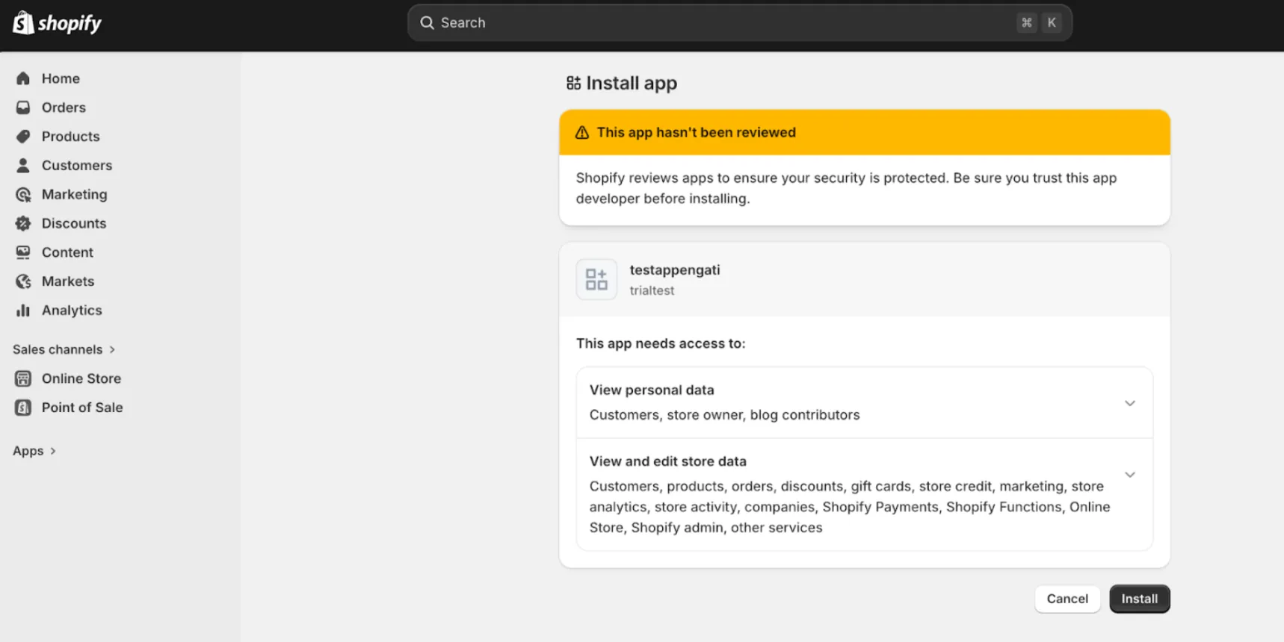1284x642 pixels.
Task: Expand the Sales channels section
Action: pyautogui.click(x=64, y=349)
